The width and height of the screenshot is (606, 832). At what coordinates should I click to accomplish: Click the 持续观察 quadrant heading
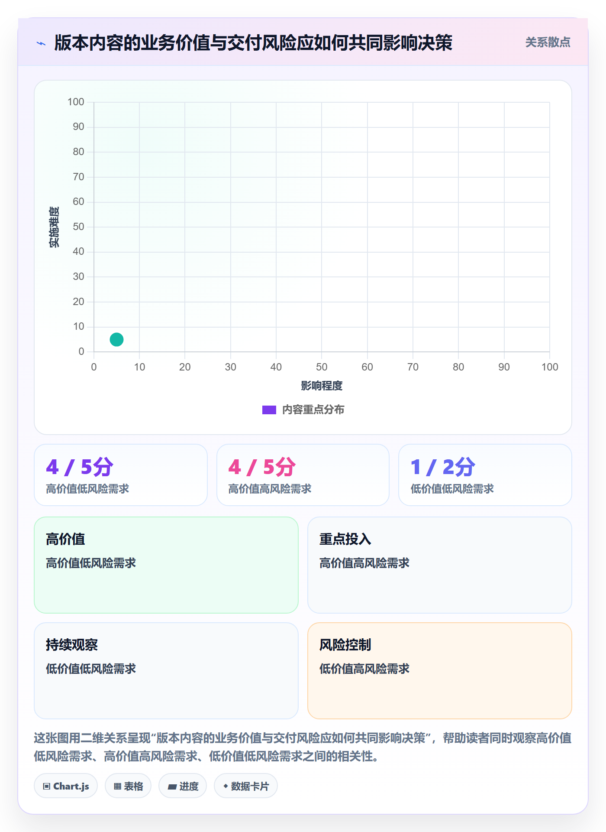pyautogui.click(x=72, y=645)
